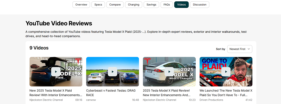Click the 41:42 video duration

pos(249,100)
